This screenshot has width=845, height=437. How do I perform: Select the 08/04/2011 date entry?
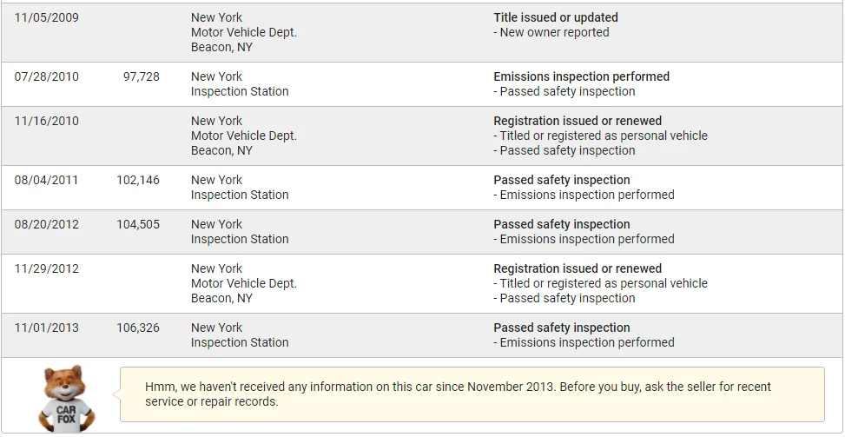(x=46, y=180)
